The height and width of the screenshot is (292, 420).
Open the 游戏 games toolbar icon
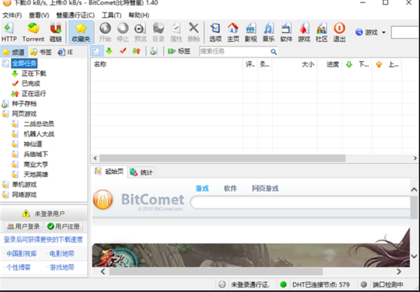click(303, 32)
